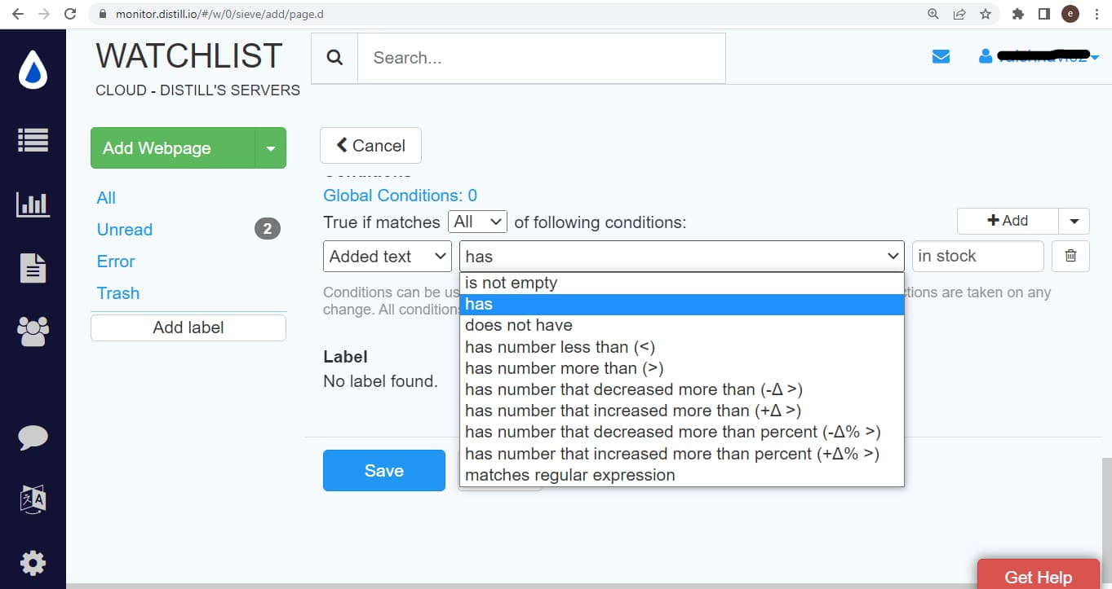
Task: Click the chat bubble icon in sidebar
Action: point(33,437)
